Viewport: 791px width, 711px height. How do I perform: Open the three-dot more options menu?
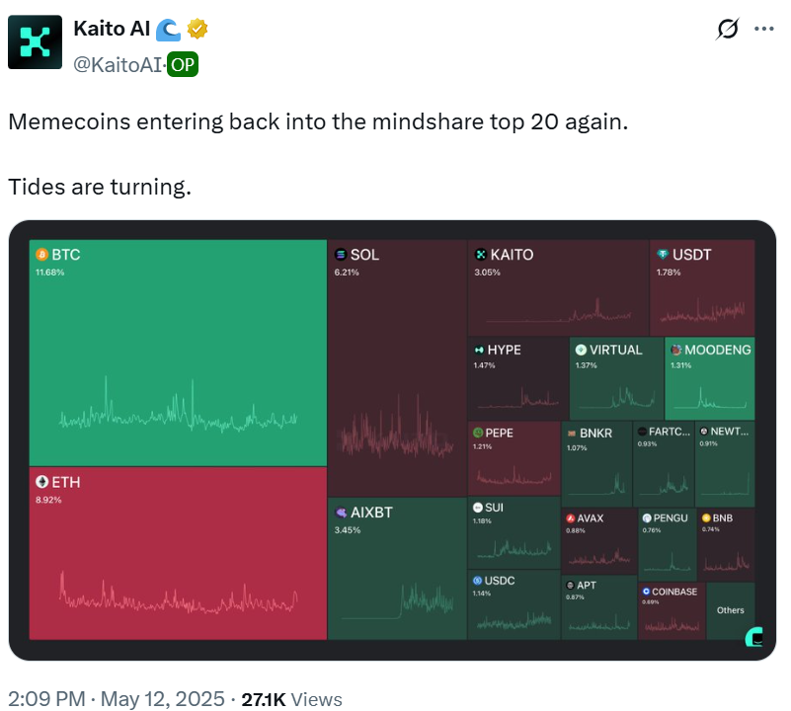click(763, 30)
